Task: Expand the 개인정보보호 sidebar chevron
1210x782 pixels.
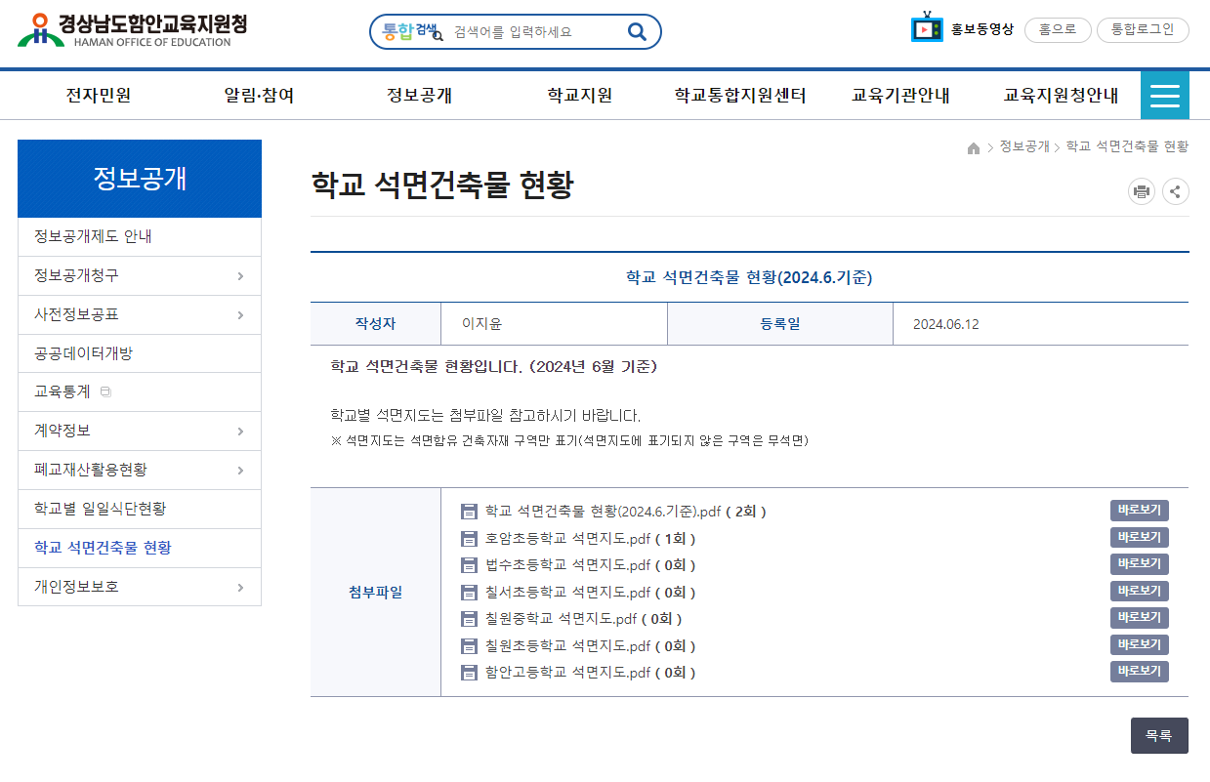Action: point(240,588)
